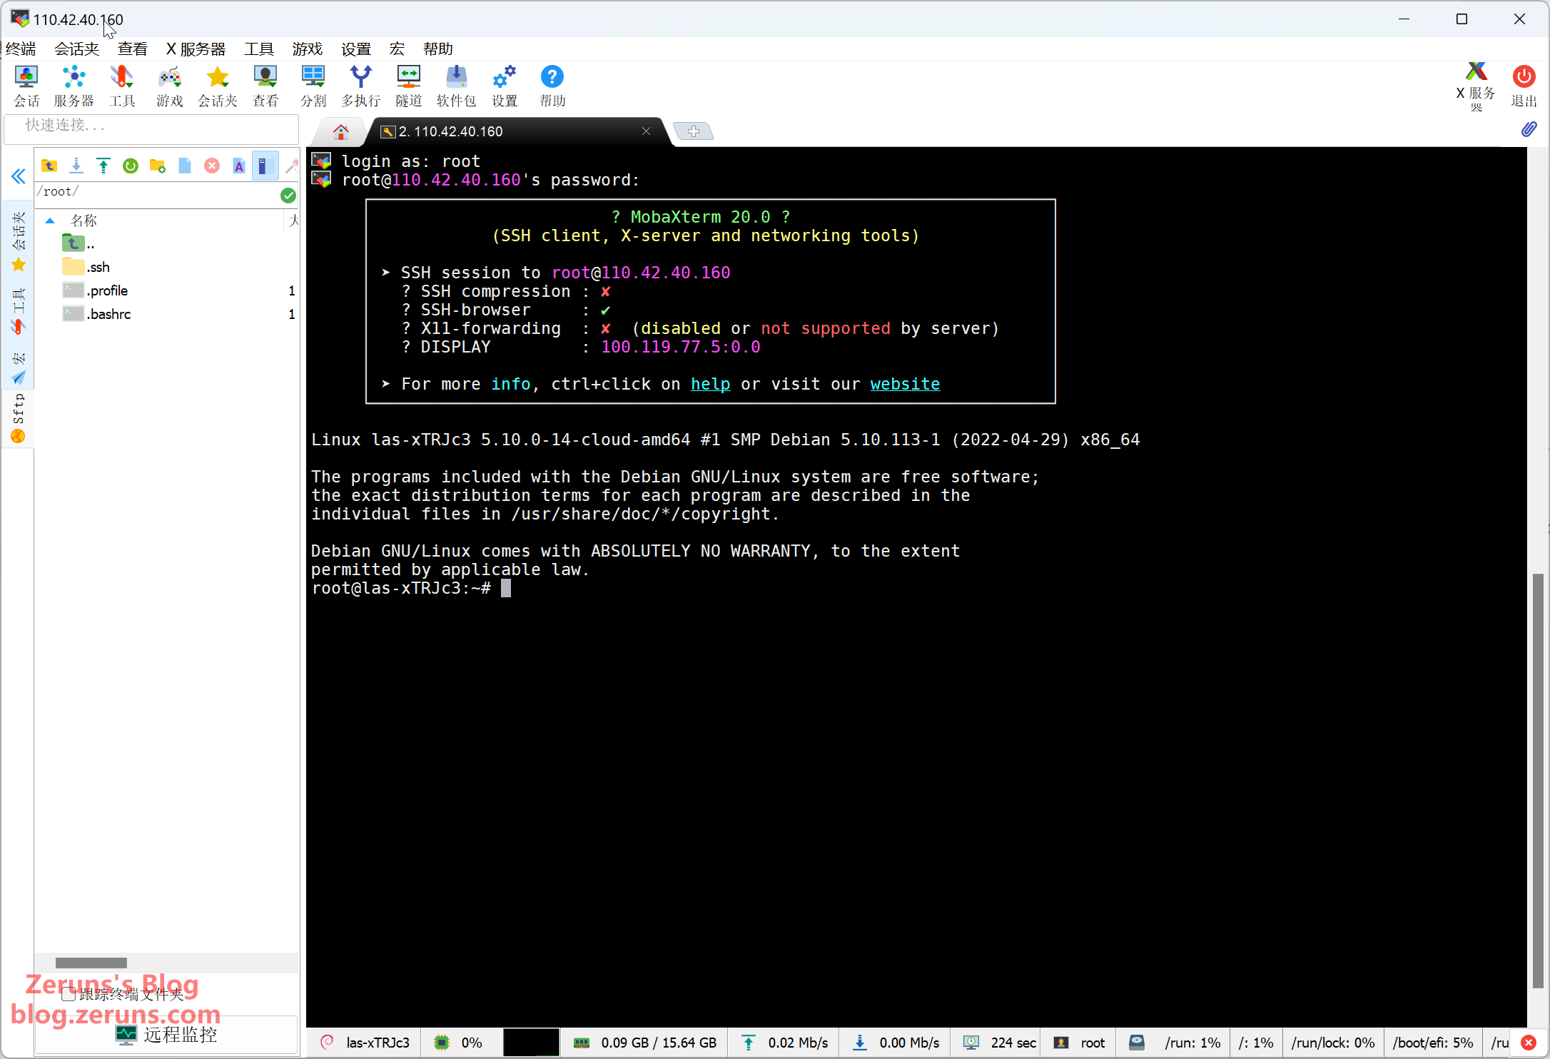Viewport: 1550px width, 1059px height.
Task: Open the 工具 (Tools) toolbar icon
Action: [x=122, y=86]
